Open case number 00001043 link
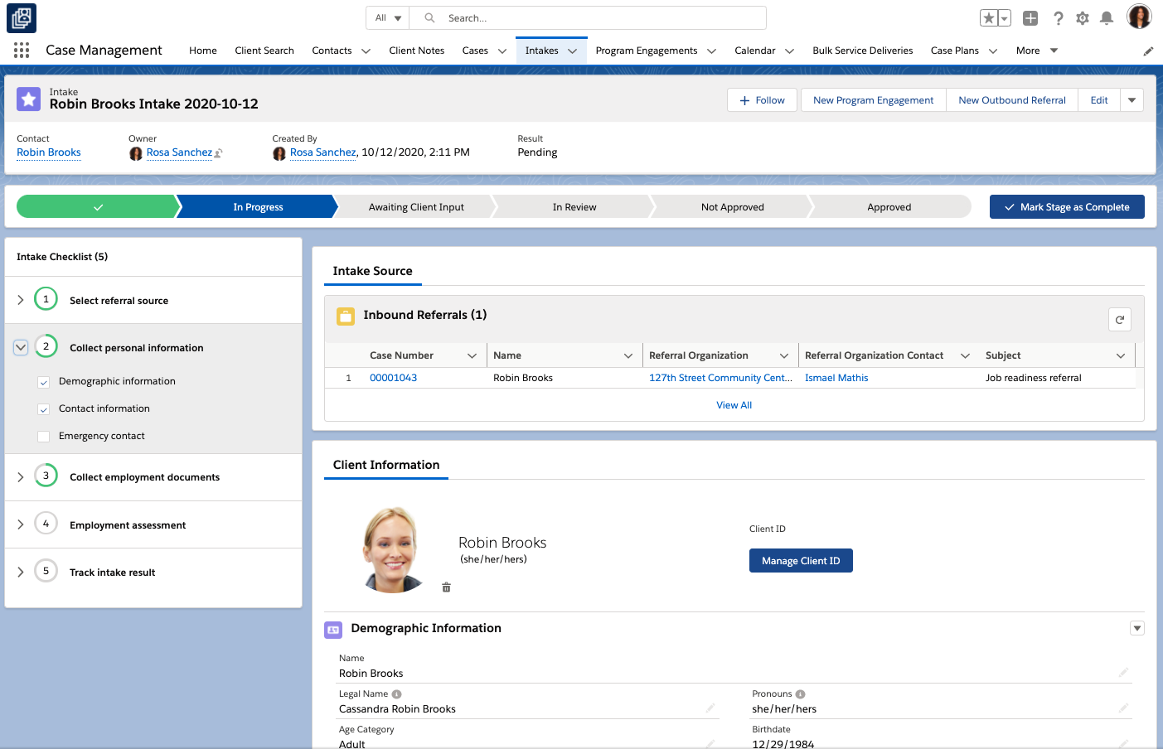Viewport: 1163px width, 749px height. [x=393, y=378]
